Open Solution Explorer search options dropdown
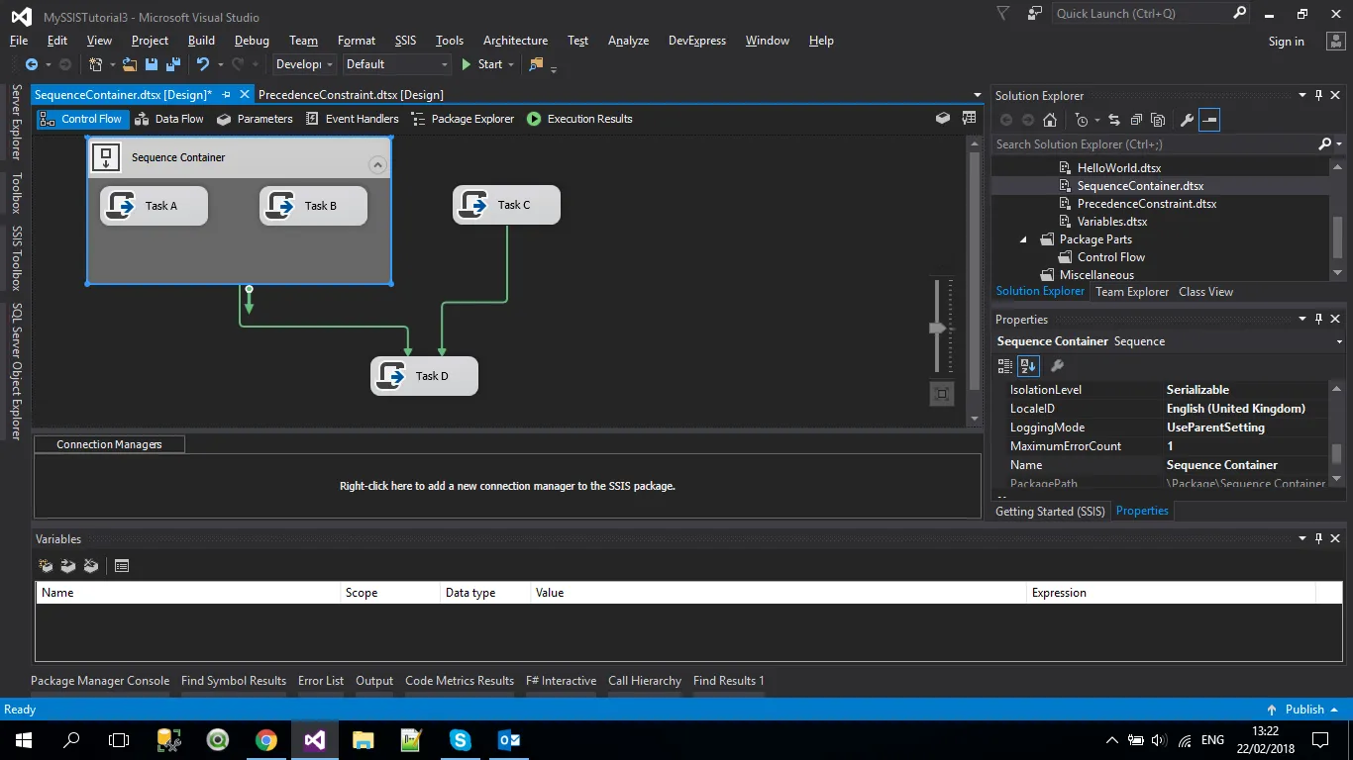The image size is (1353, 760). point(1338,144)
